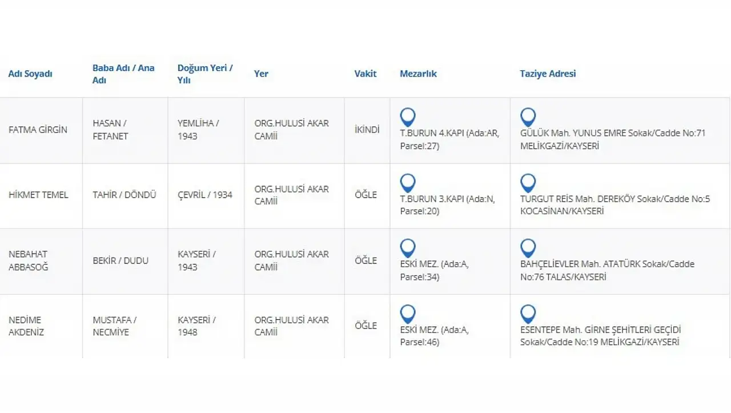731x413 pixels.
Task: Click the name FATMA GİRGİN
Action: (38, 130)
